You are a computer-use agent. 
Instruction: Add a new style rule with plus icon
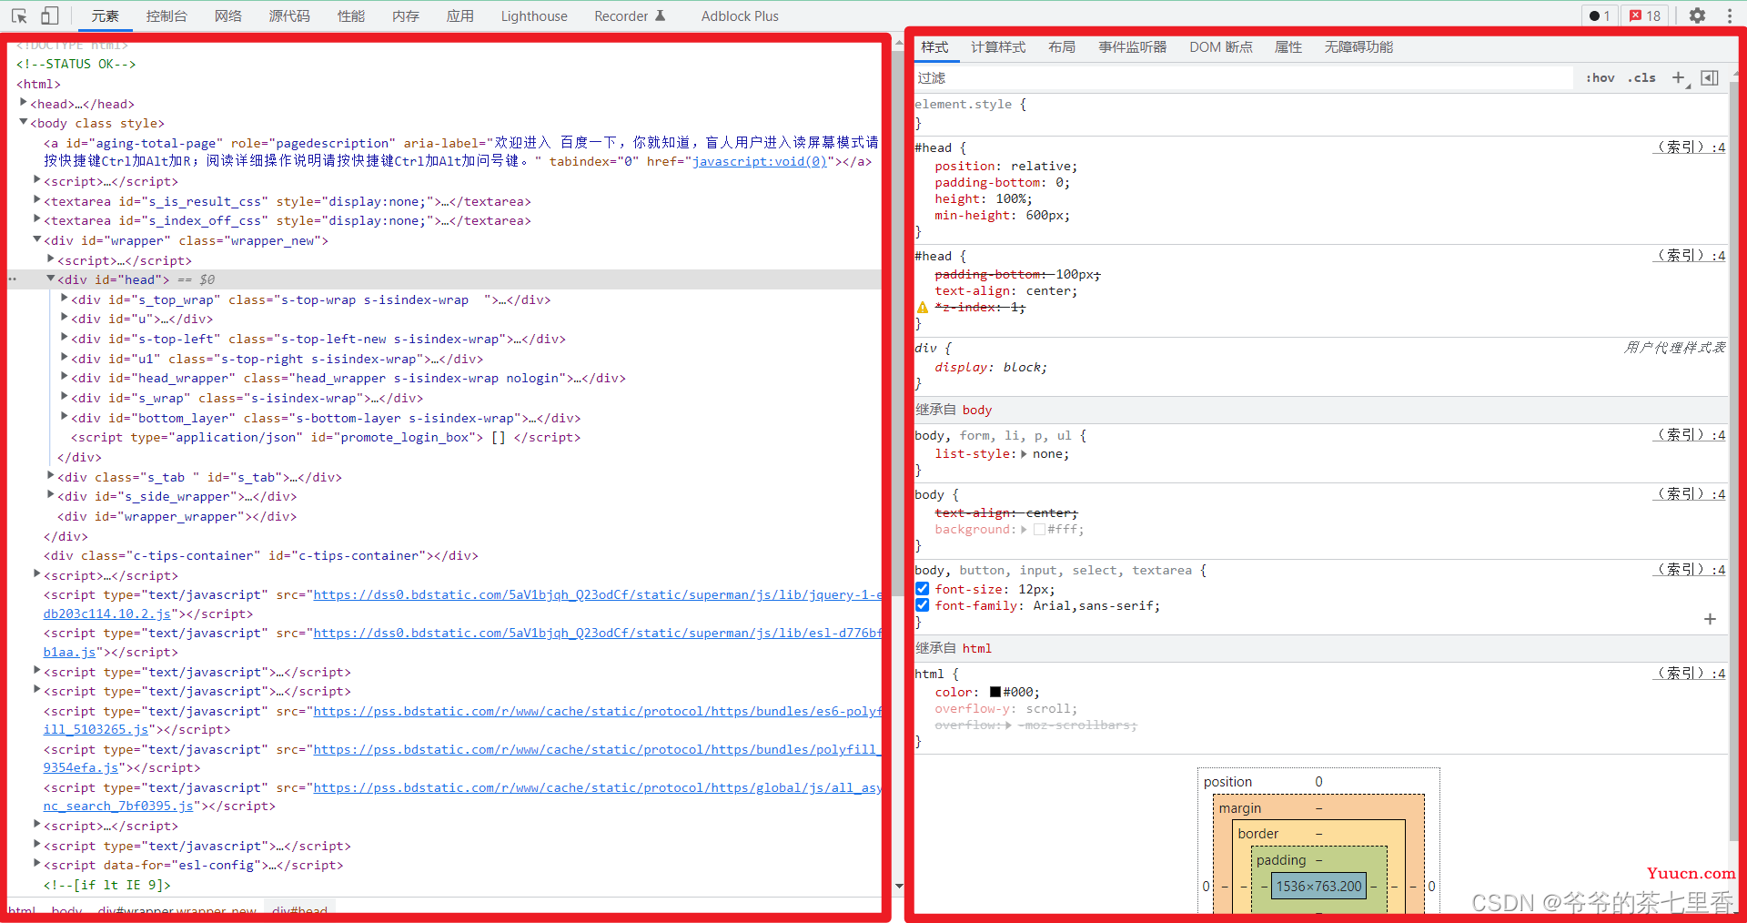point(1679,78)
